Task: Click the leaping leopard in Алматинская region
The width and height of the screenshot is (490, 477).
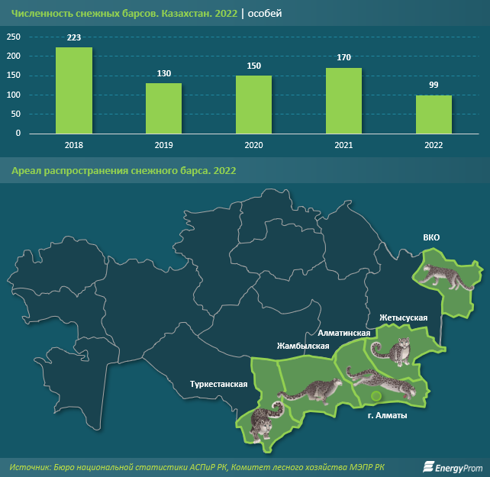Action: [x=382, y=382]
